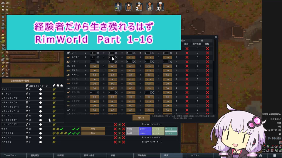Select 無制限 area for サイ 1
Screen dimensions: 282x158
point(132,129)
